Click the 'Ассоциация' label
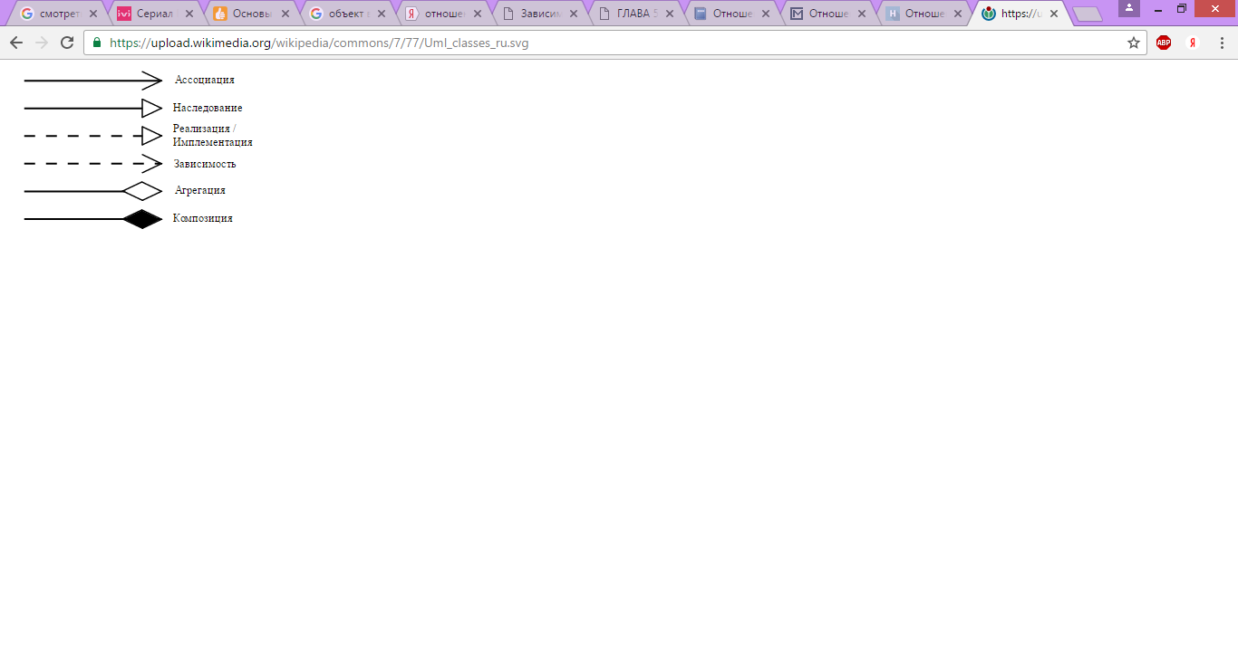Viewport: 1238px width, 659px height. 205,80
